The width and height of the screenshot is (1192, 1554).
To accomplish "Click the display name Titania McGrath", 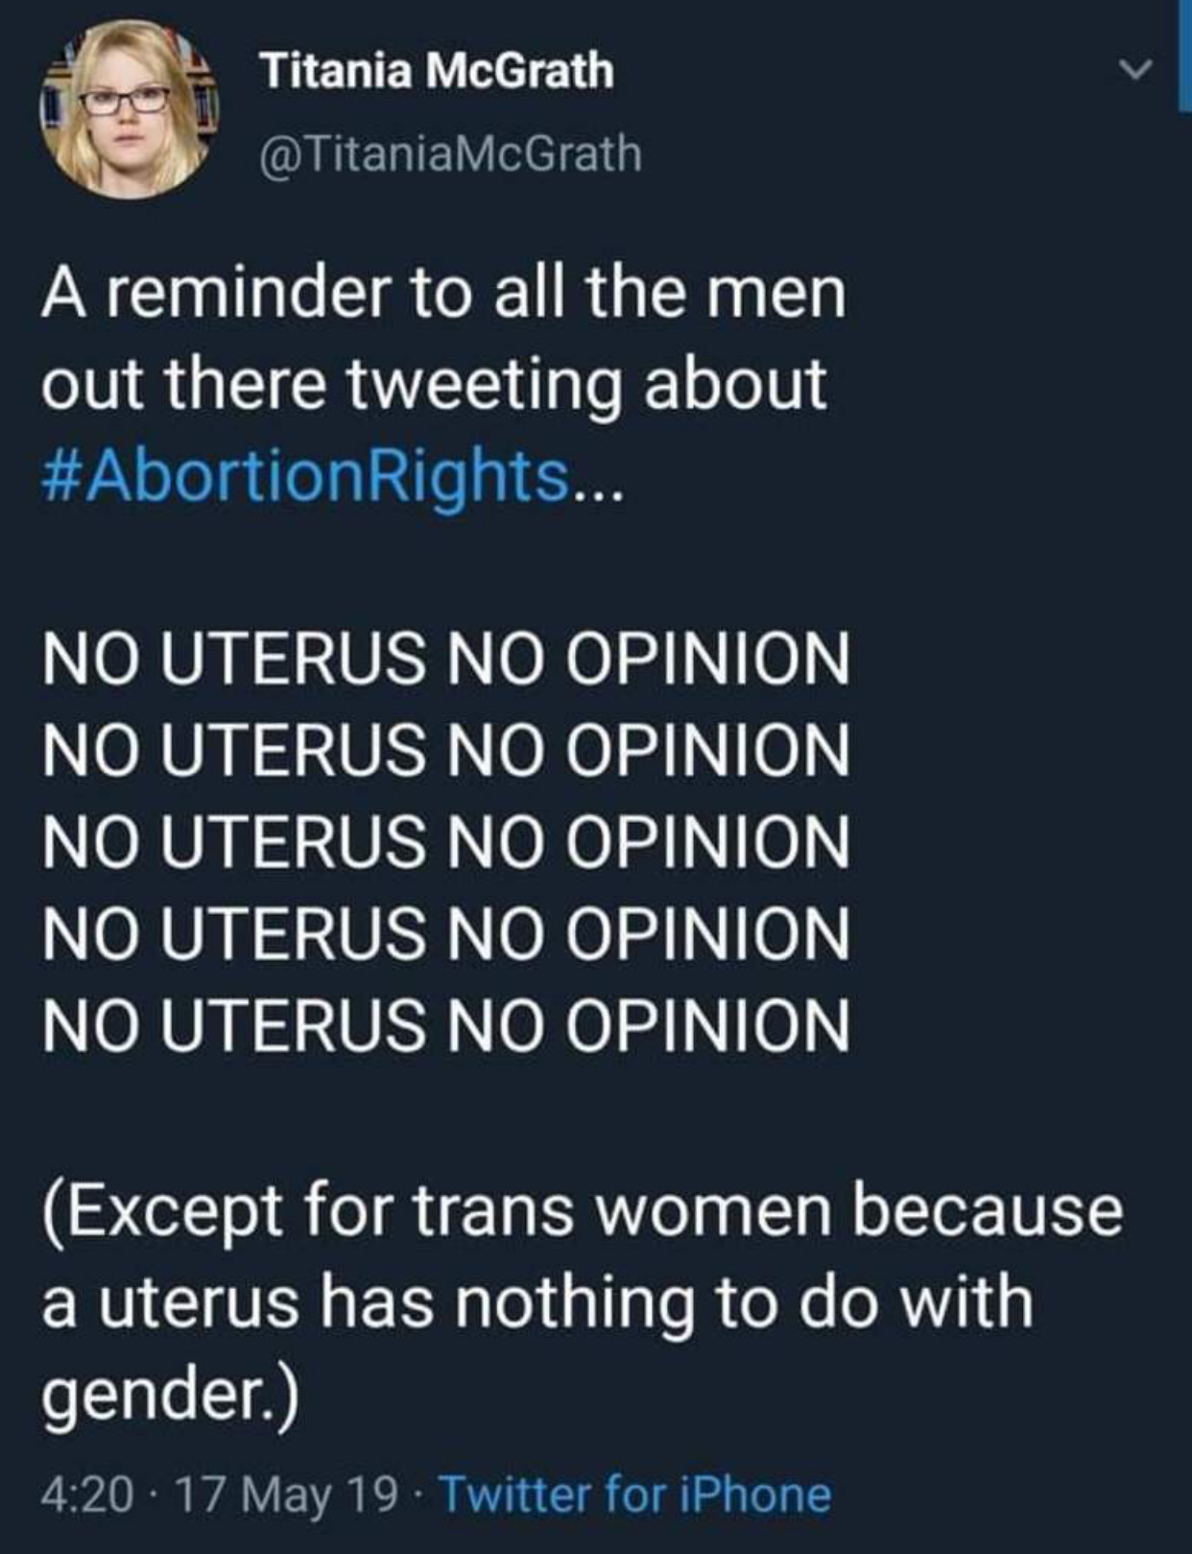I will pos(437,71).
